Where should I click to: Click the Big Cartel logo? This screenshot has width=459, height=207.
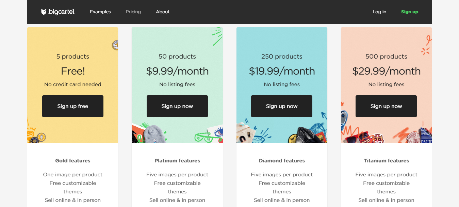coord(58,12)
